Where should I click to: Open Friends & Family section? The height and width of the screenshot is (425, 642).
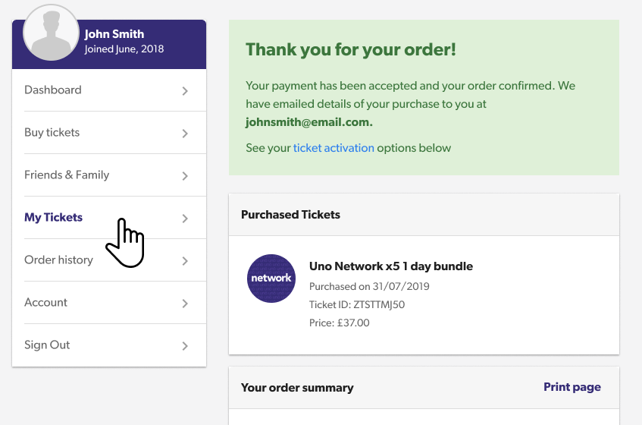click(x=109, y=175)
